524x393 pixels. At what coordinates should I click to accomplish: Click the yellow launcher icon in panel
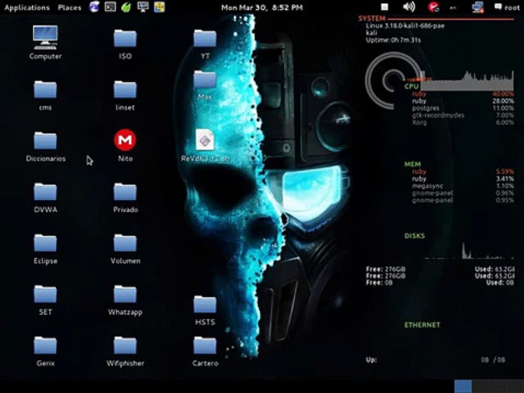[159, 7]
